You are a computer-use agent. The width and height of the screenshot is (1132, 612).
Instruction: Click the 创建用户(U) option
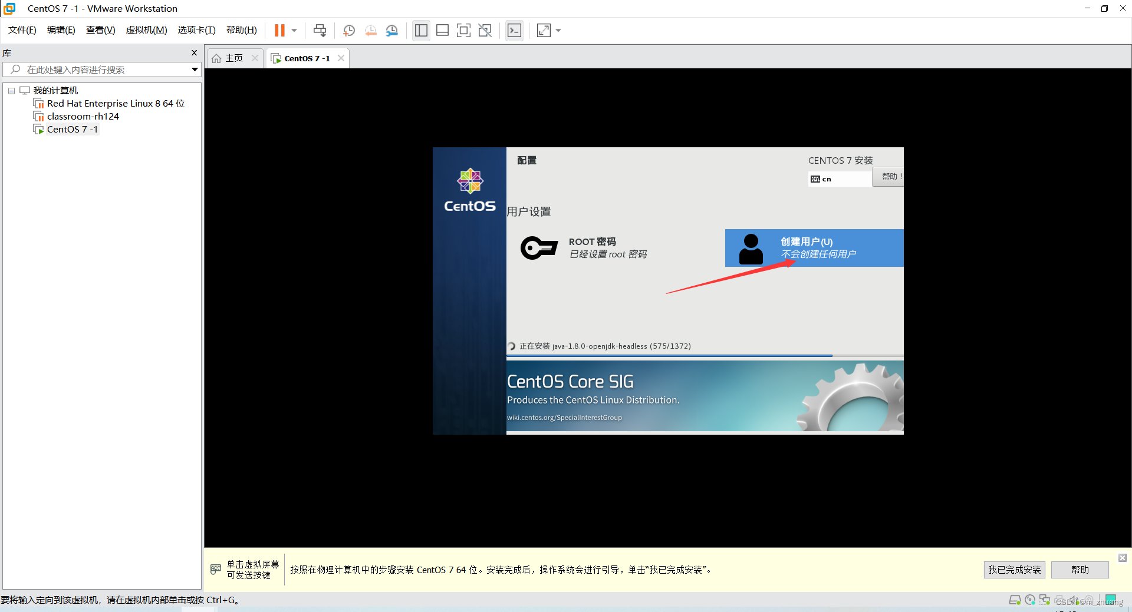pyautogui.click(x=814, y=248)
